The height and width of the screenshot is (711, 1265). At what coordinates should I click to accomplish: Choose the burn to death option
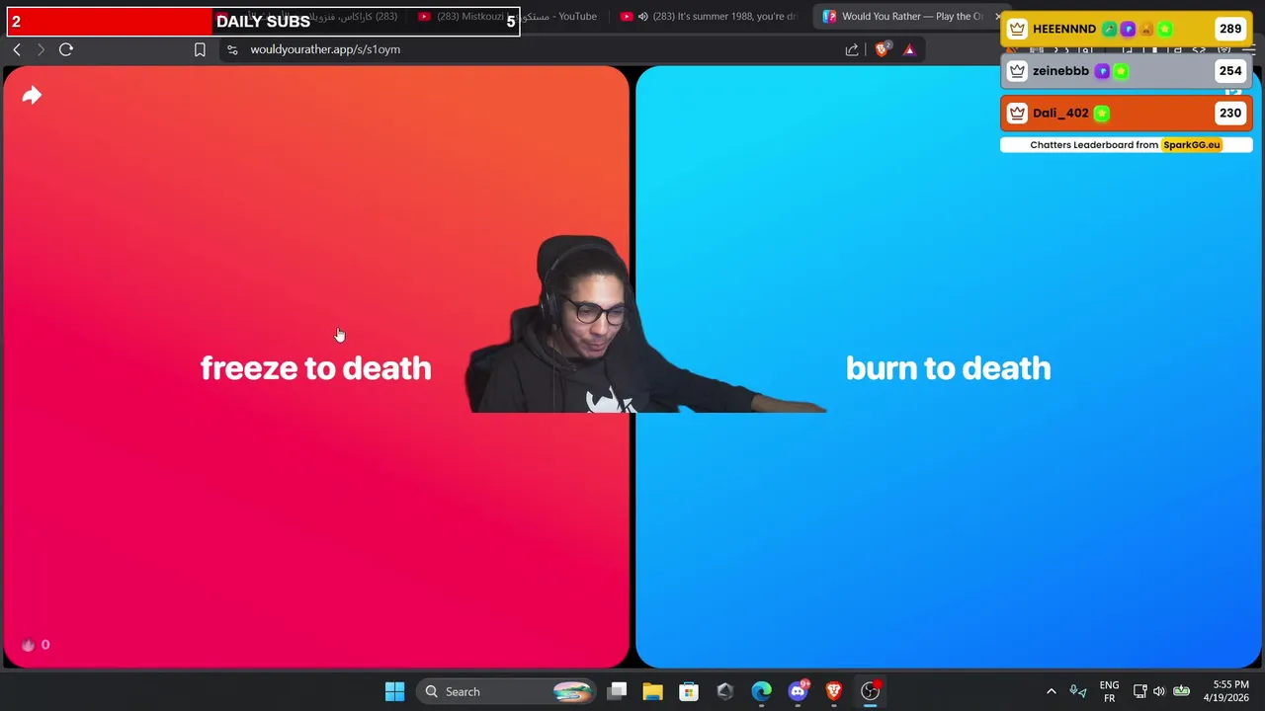948,368
